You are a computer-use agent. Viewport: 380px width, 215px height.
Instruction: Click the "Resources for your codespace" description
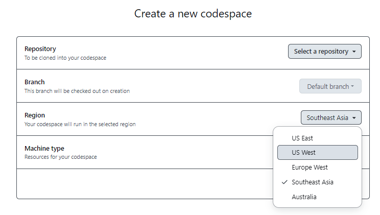tap(61, 157)
